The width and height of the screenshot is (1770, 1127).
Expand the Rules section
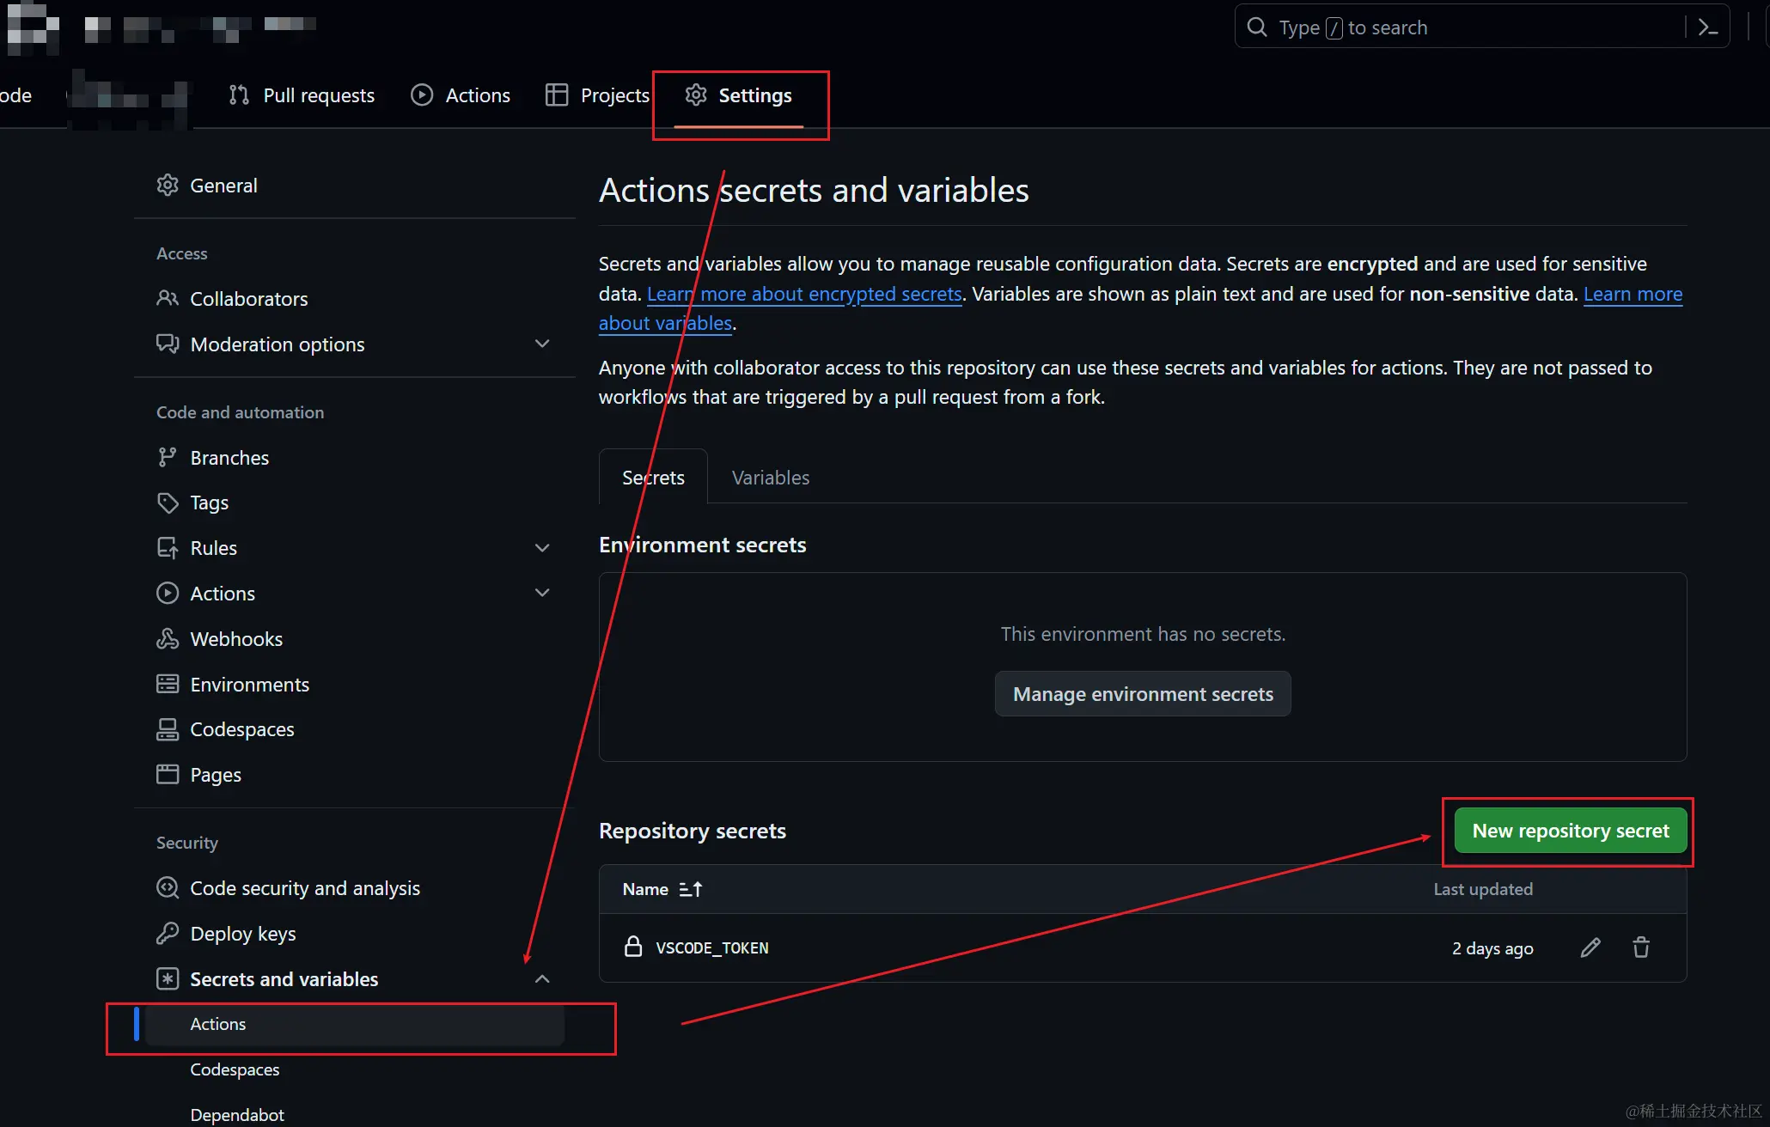[x=542, y=548]
